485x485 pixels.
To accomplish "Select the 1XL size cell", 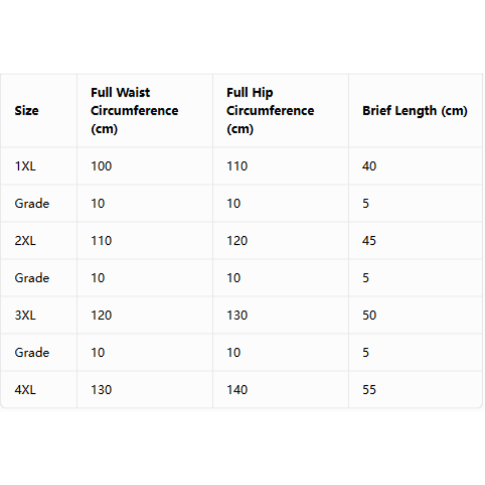I will [x=25, y=167].
